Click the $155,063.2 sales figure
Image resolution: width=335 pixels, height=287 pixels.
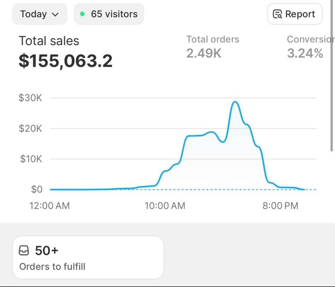pyautogui.click(x=66, y=61)
